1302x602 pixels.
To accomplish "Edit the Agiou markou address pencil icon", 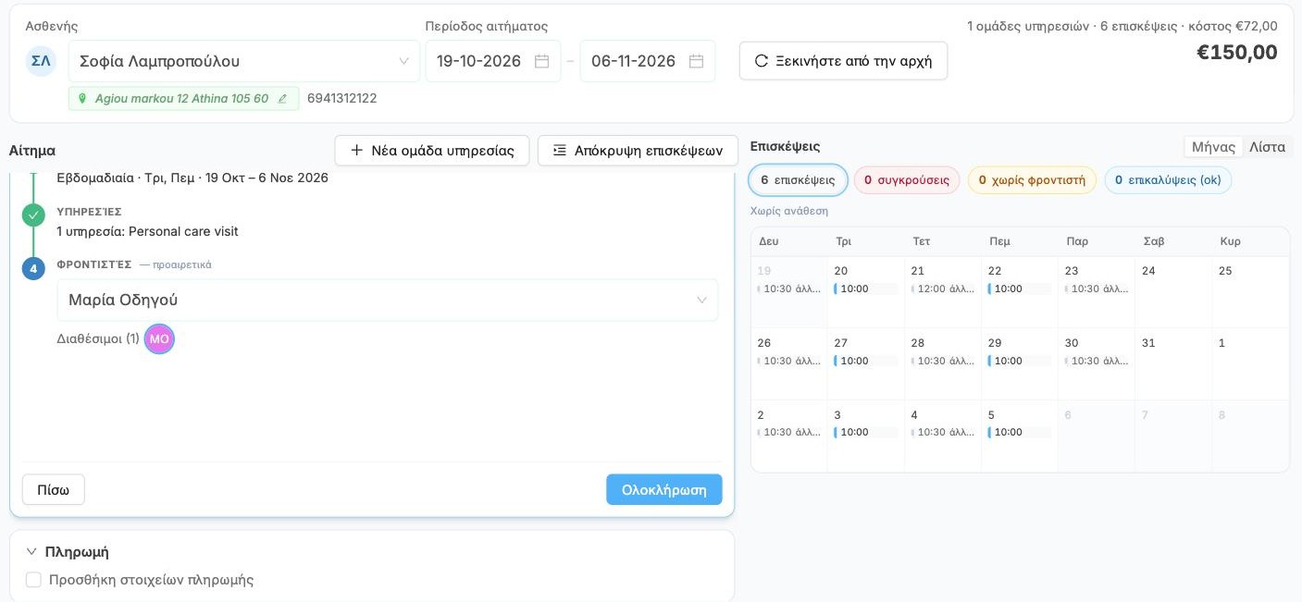I will [x=282, y=99].
